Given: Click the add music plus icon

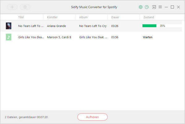Looking at the screenshot, I should [x=12, y=7].
